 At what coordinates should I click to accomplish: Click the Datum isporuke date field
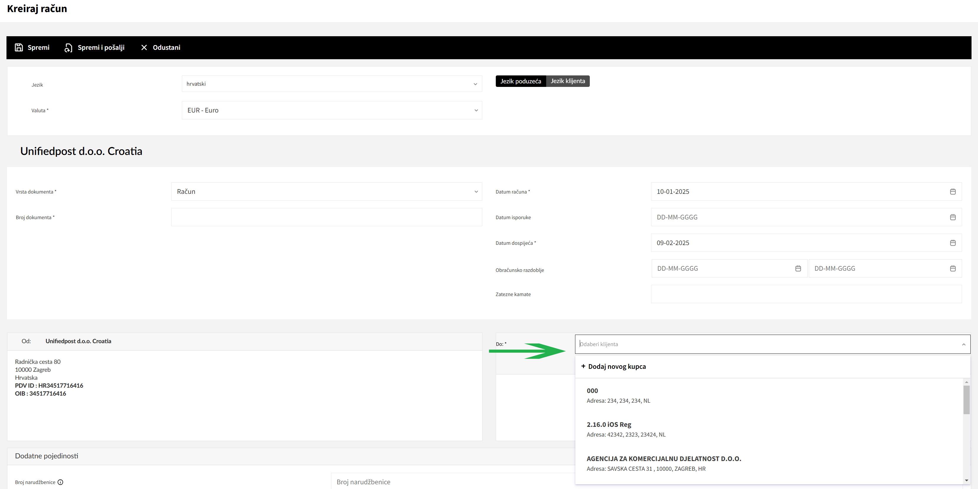(x=806, y=217)
